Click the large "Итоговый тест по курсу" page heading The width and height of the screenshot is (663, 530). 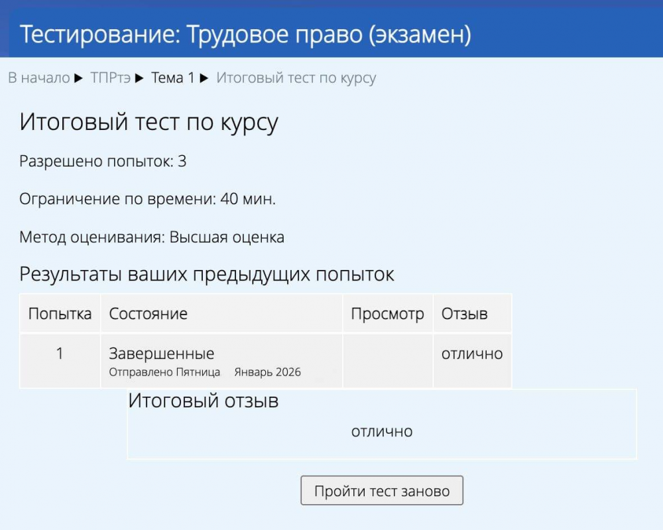point(149,123)
